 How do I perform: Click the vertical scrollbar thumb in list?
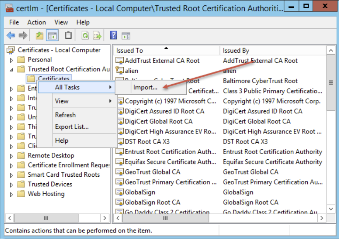(x=331, y=83)
